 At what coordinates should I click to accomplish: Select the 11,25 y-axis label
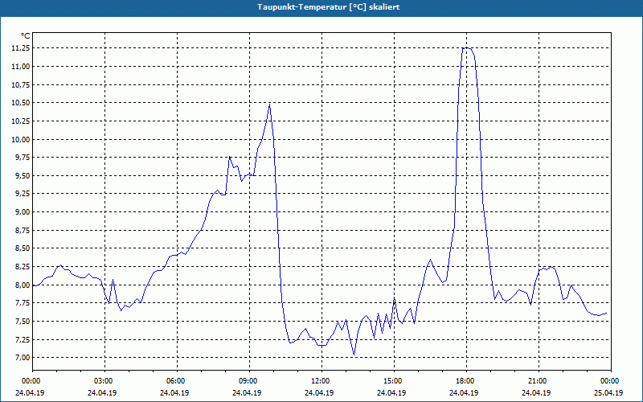point(21,48)
